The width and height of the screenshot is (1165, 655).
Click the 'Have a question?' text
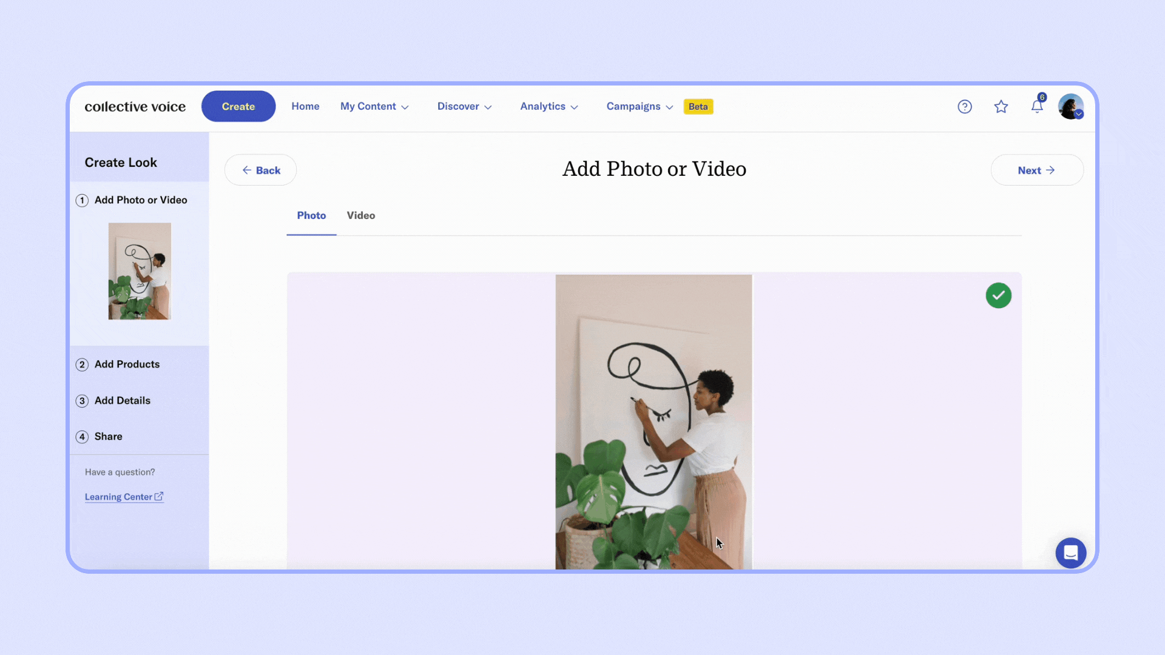click(120, 472)
